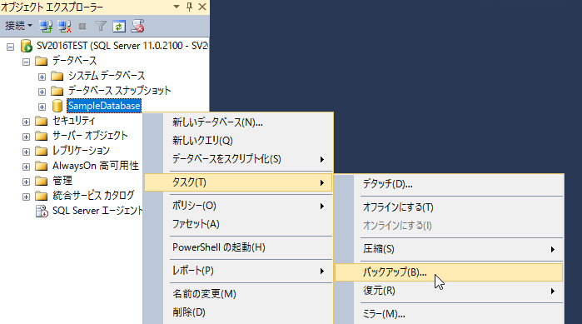Choose ファセット(A) menu item
Screen dimensions: 582x324
(238, 224)
